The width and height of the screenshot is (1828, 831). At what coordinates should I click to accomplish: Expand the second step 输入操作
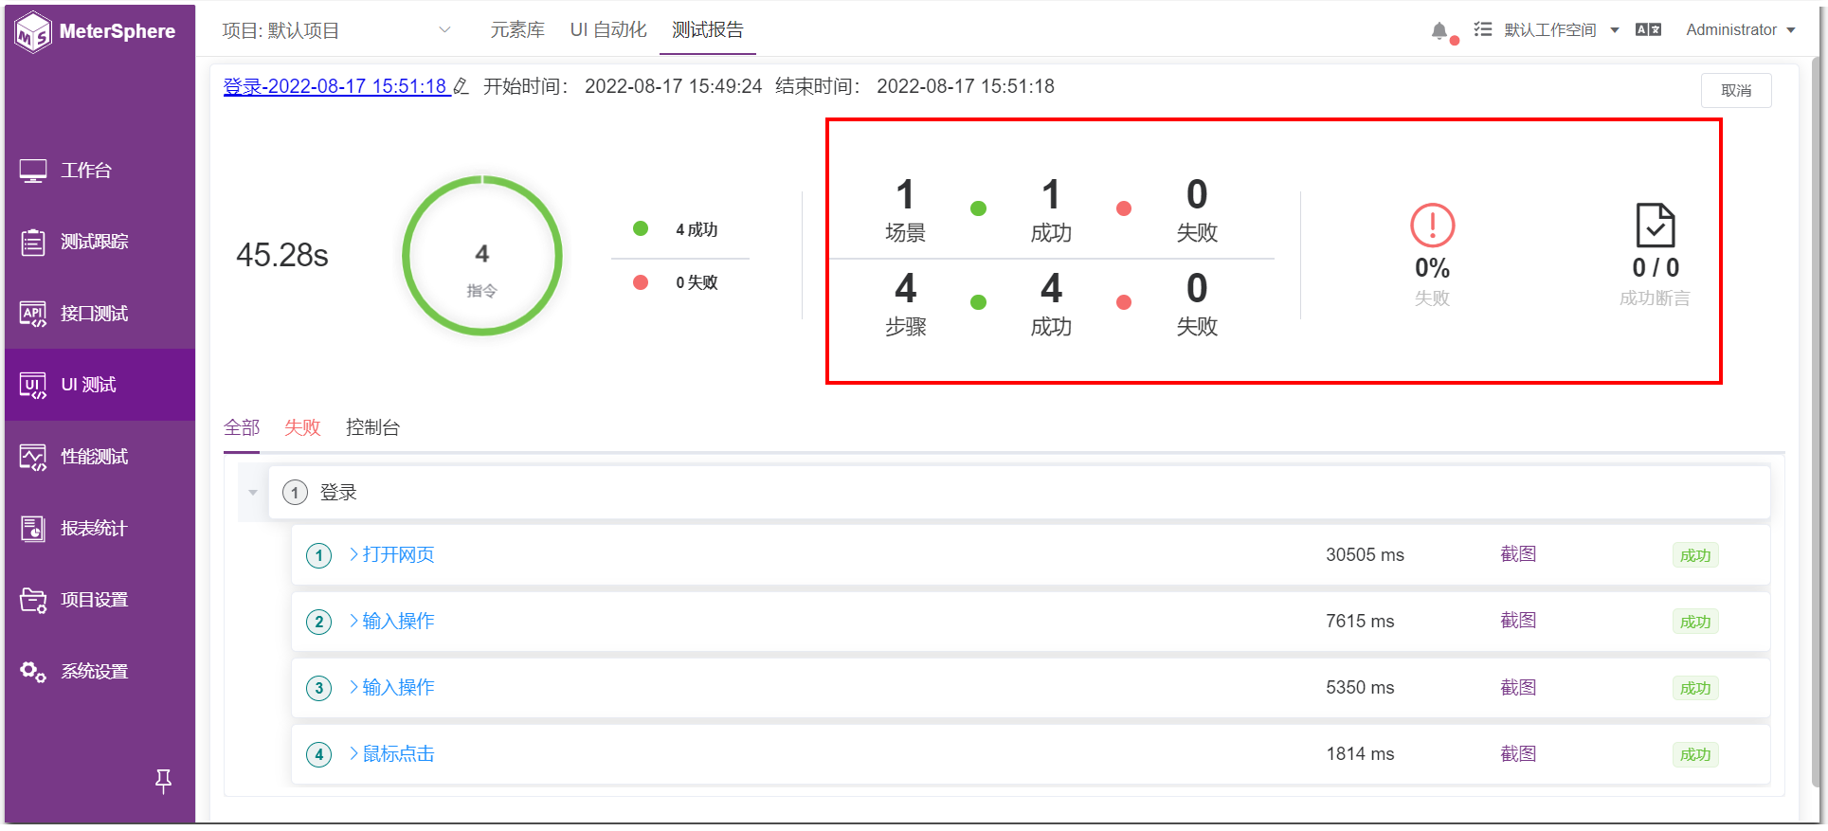pyautogui.click(x=391, y=622)
